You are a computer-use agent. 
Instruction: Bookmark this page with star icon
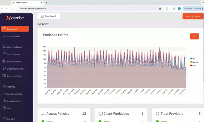(x=160, y=8)
